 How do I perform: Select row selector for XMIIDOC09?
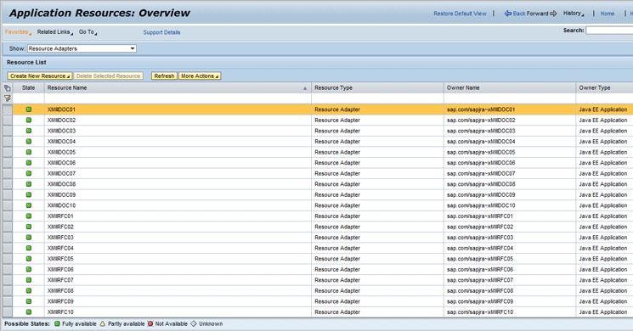[x=8, y=194]
